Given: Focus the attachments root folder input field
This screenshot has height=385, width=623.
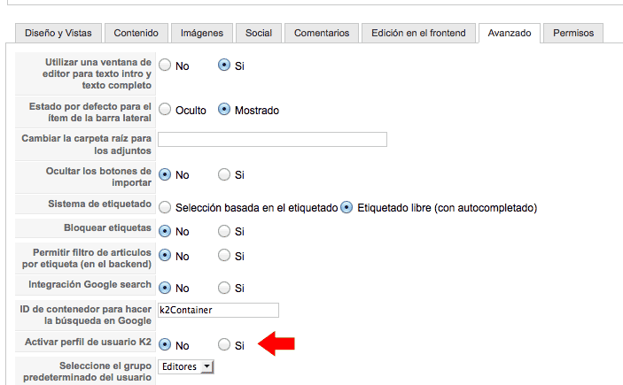Looking at the screenshot, I should pos(272,139).
